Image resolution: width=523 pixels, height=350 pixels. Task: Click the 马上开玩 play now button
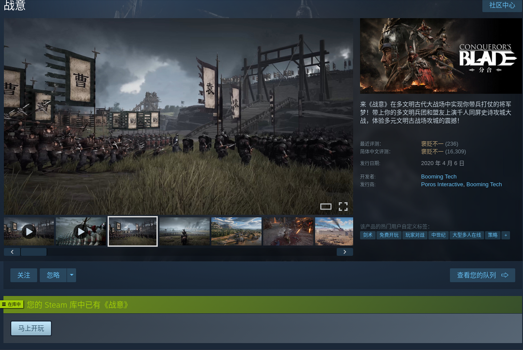pyautogui.click(x=31, y=329)
